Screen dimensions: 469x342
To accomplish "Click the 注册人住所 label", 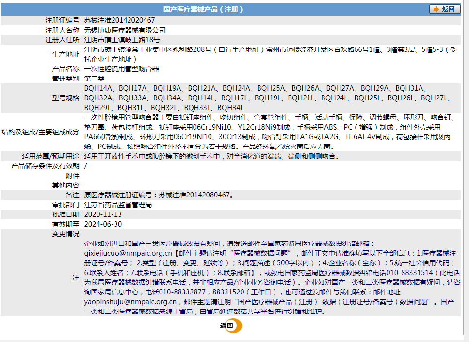I will pos(62,40).
